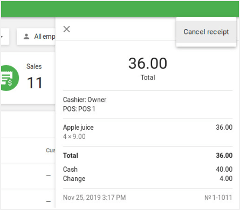This screenshot has width=240, height=210.
Task: Select Cancel receipt from the popup menu
Action: (206, 32)
